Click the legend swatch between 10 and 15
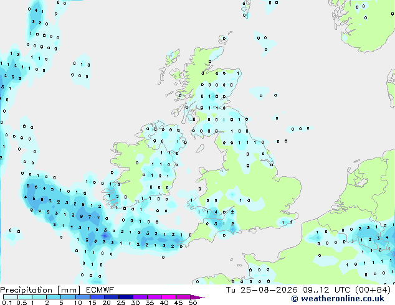Screen dimensions: 395x305 [82, 297]
